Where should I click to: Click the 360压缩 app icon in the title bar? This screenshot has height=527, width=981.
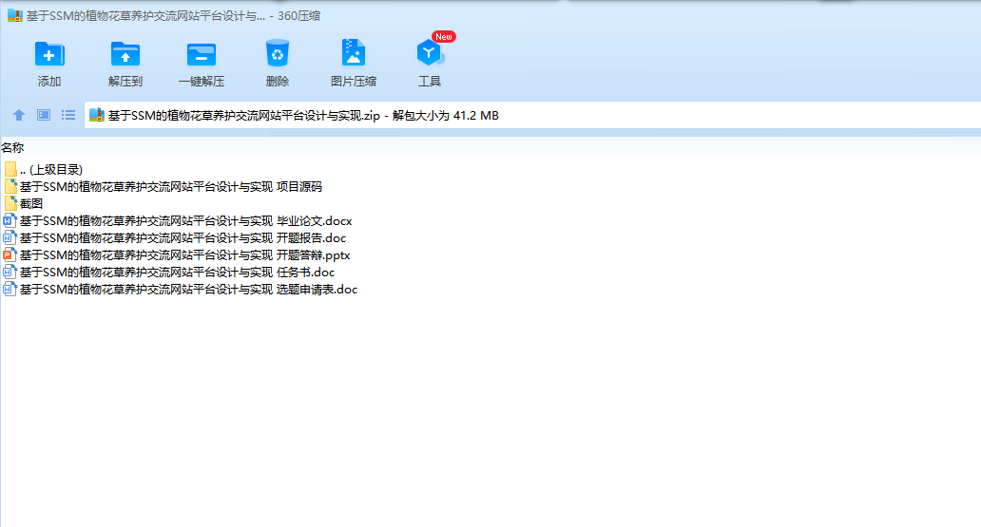click(x=14, y=15)
